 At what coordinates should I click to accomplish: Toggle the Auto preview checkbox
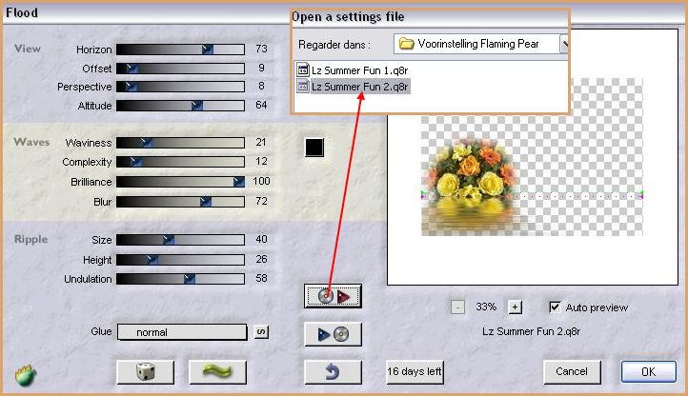(x=556, y=307)
